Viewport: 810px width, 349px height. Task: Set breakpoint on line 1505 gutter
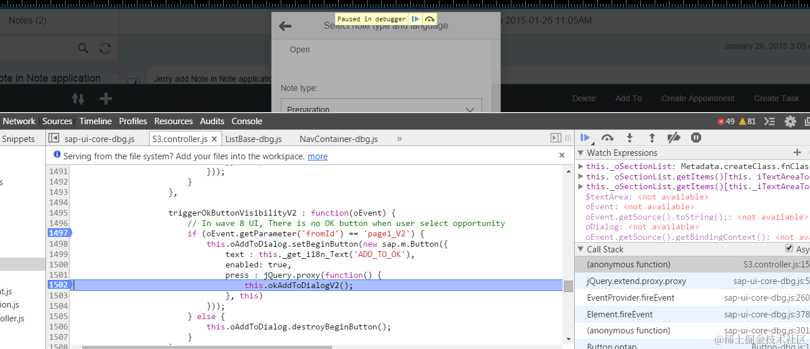[x=58, y=316]
